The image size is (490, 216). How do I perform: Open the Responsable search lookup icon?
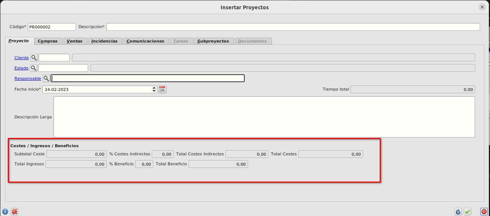pyautogui.click(x=46, y=78)
